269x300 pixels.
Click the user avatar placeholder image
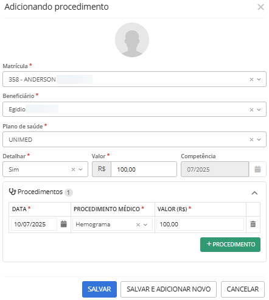[132, 40]
